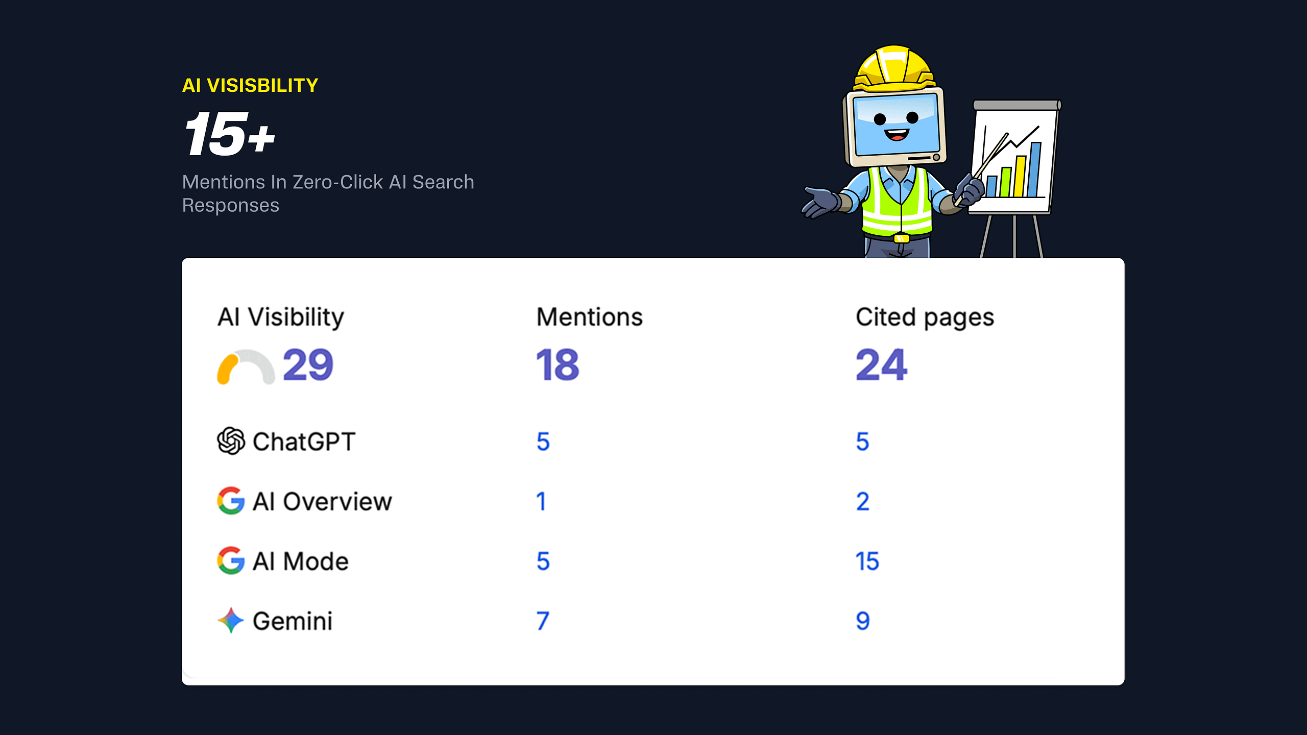Select the AI Overview row label
Image resolution: width=1307 pixels, height=735 pixels.
coord(322,501)
